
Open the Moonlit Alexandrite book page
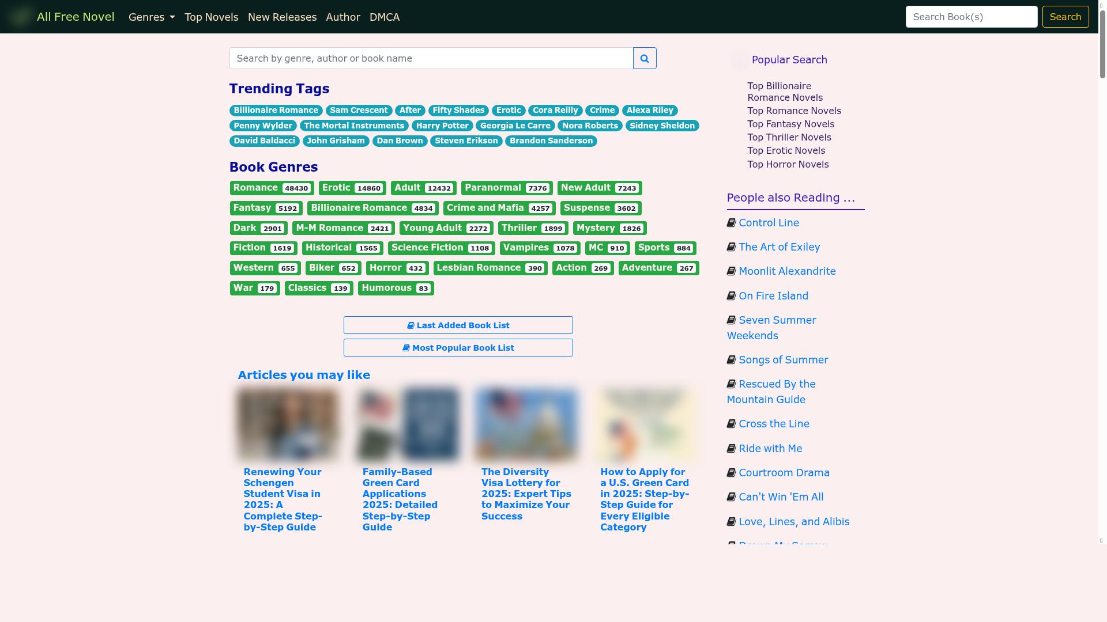click(786, 271)
